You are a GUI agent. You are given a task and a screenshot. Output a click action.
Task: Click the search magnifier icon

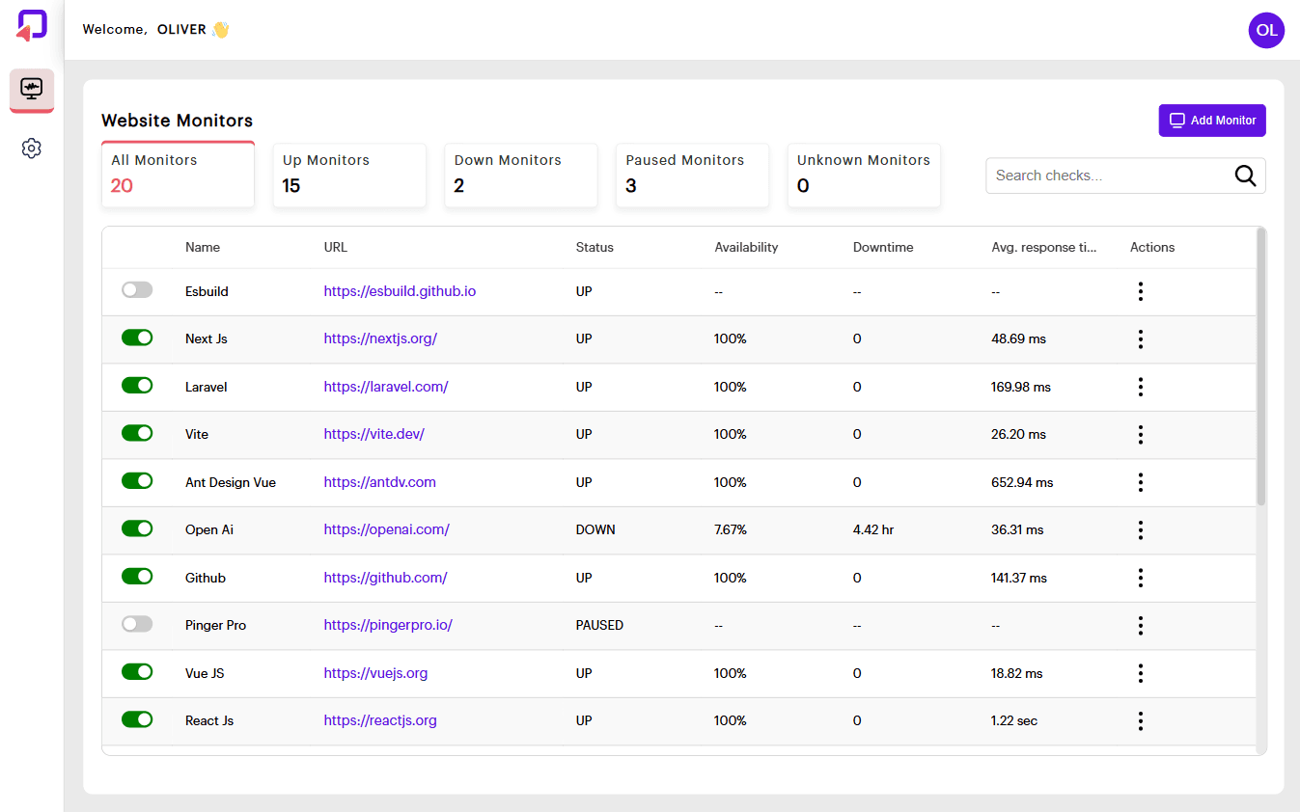(x=1245, y=176)
